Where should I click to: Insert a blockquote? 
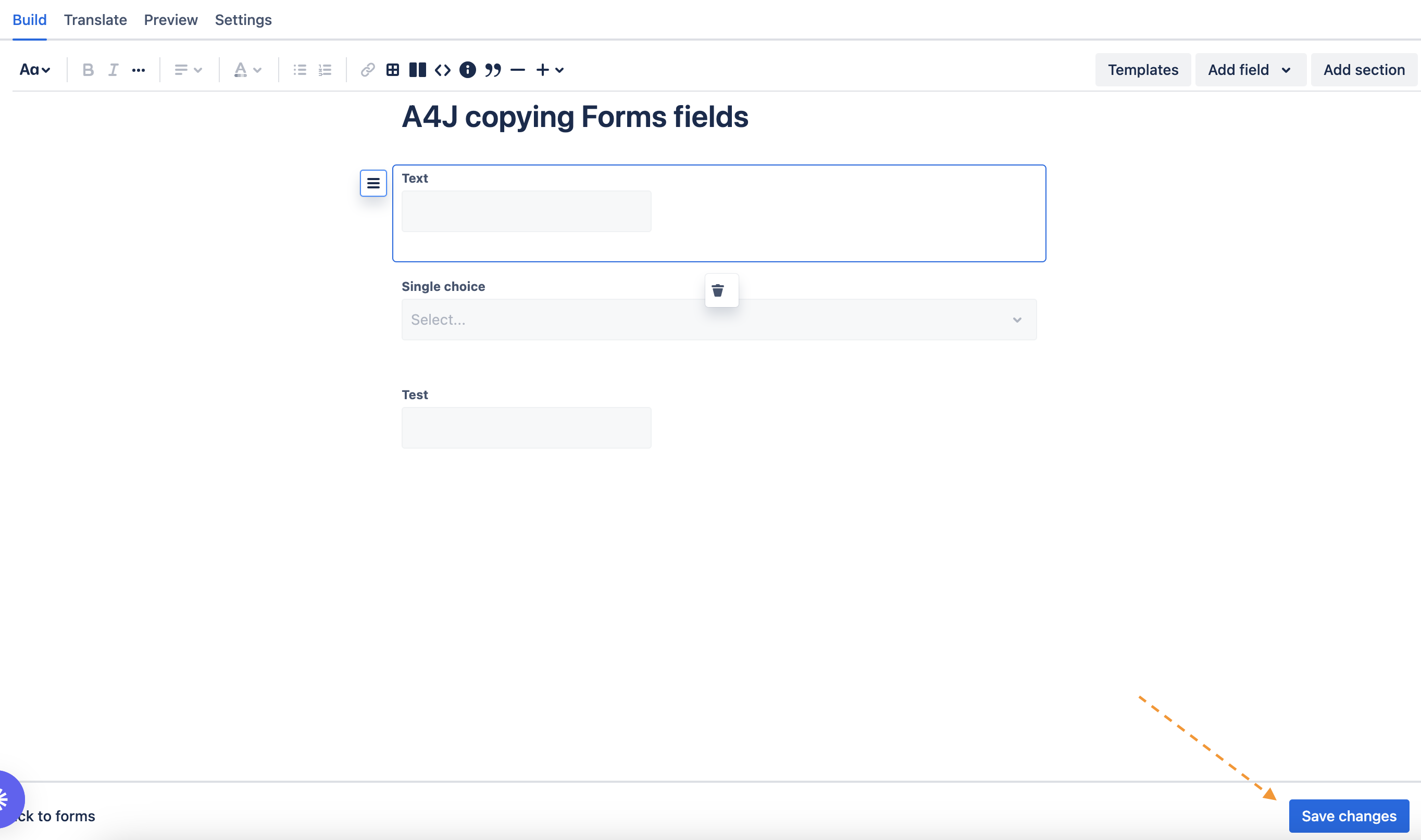(x=493, y=69)
